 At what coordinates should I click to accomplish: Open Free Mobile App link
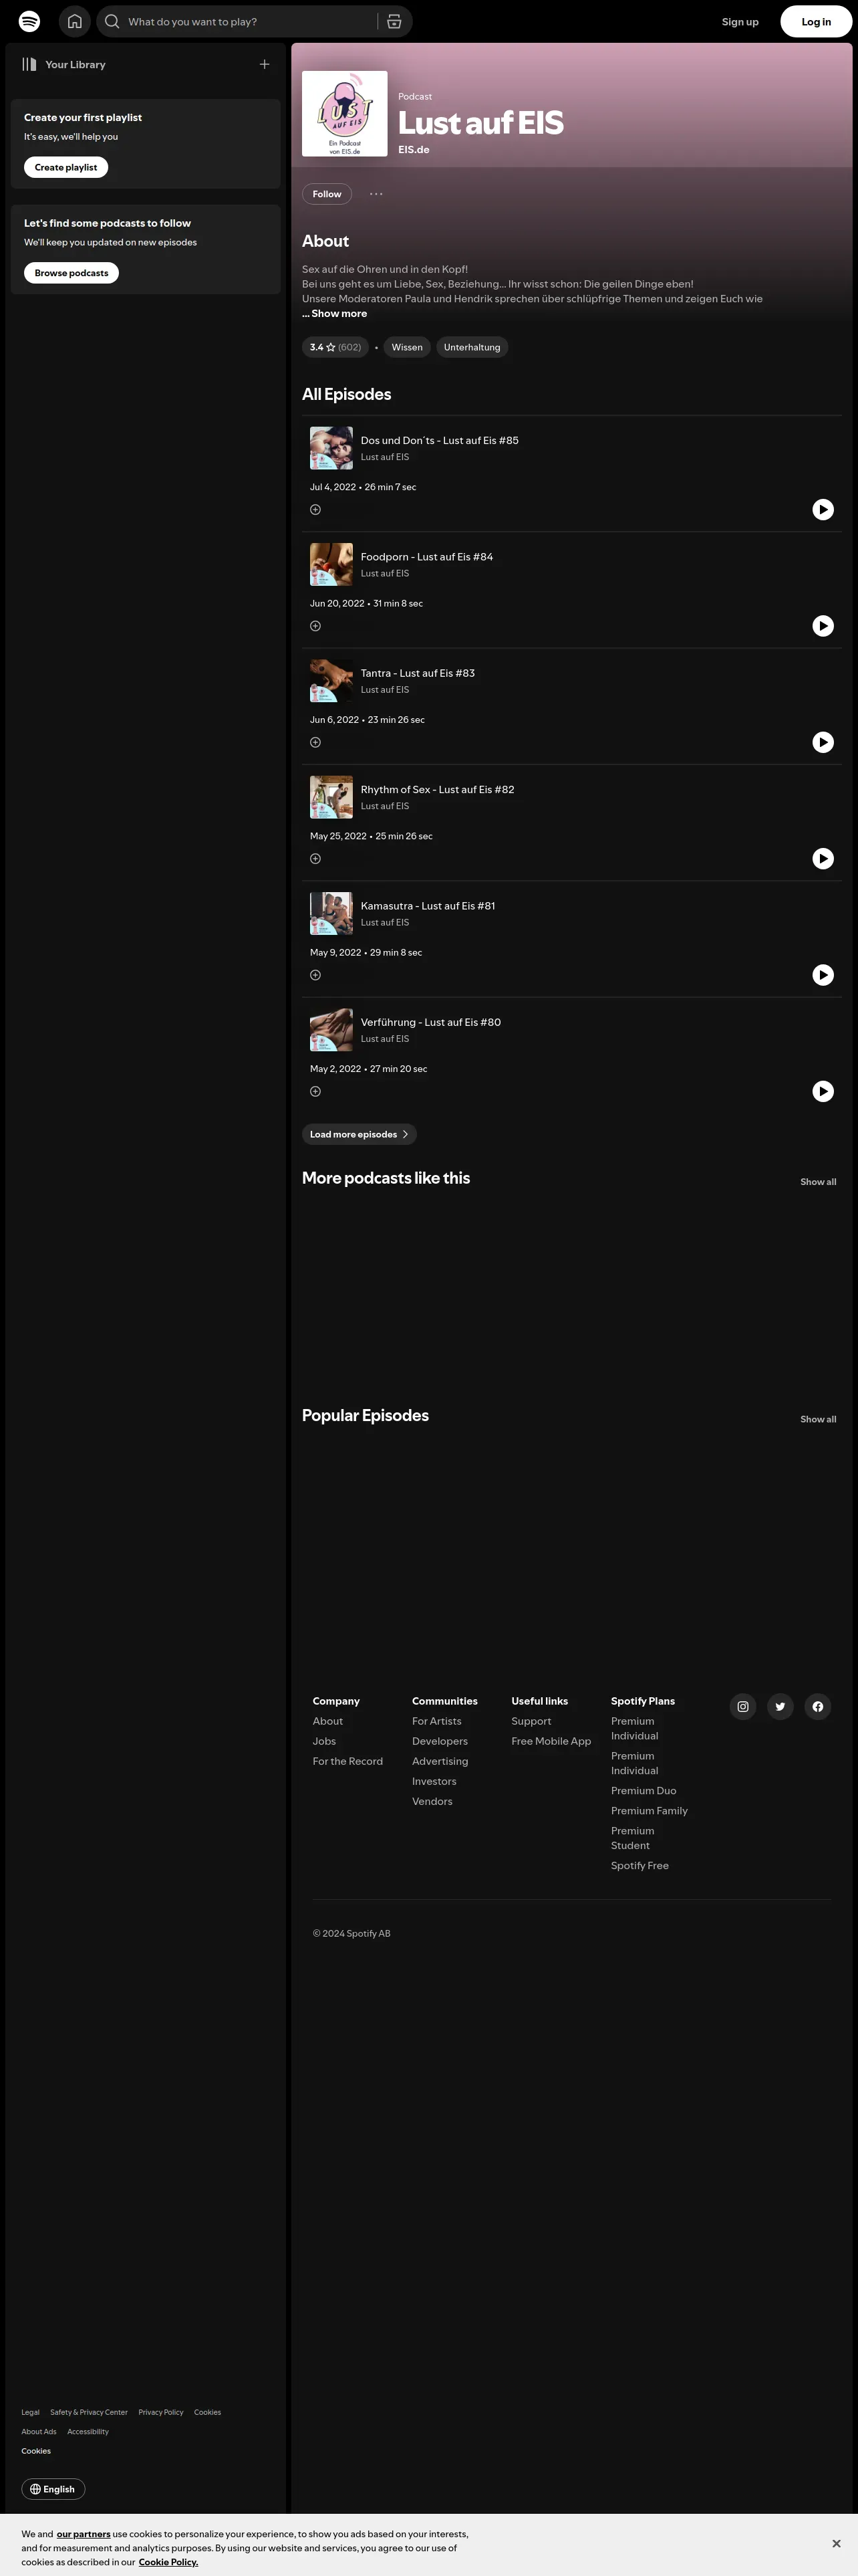551,1741
